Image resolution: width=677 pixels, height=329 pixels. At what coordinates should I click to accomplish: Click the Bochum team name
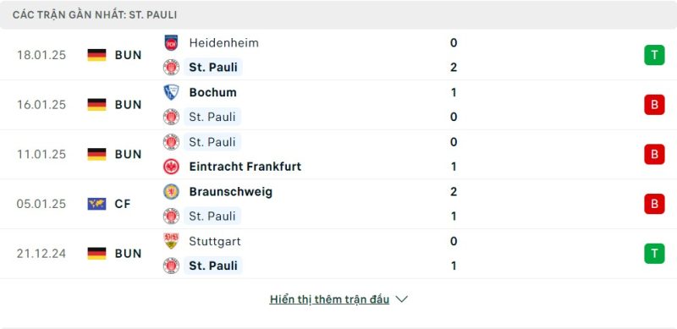tap(212, 92)
